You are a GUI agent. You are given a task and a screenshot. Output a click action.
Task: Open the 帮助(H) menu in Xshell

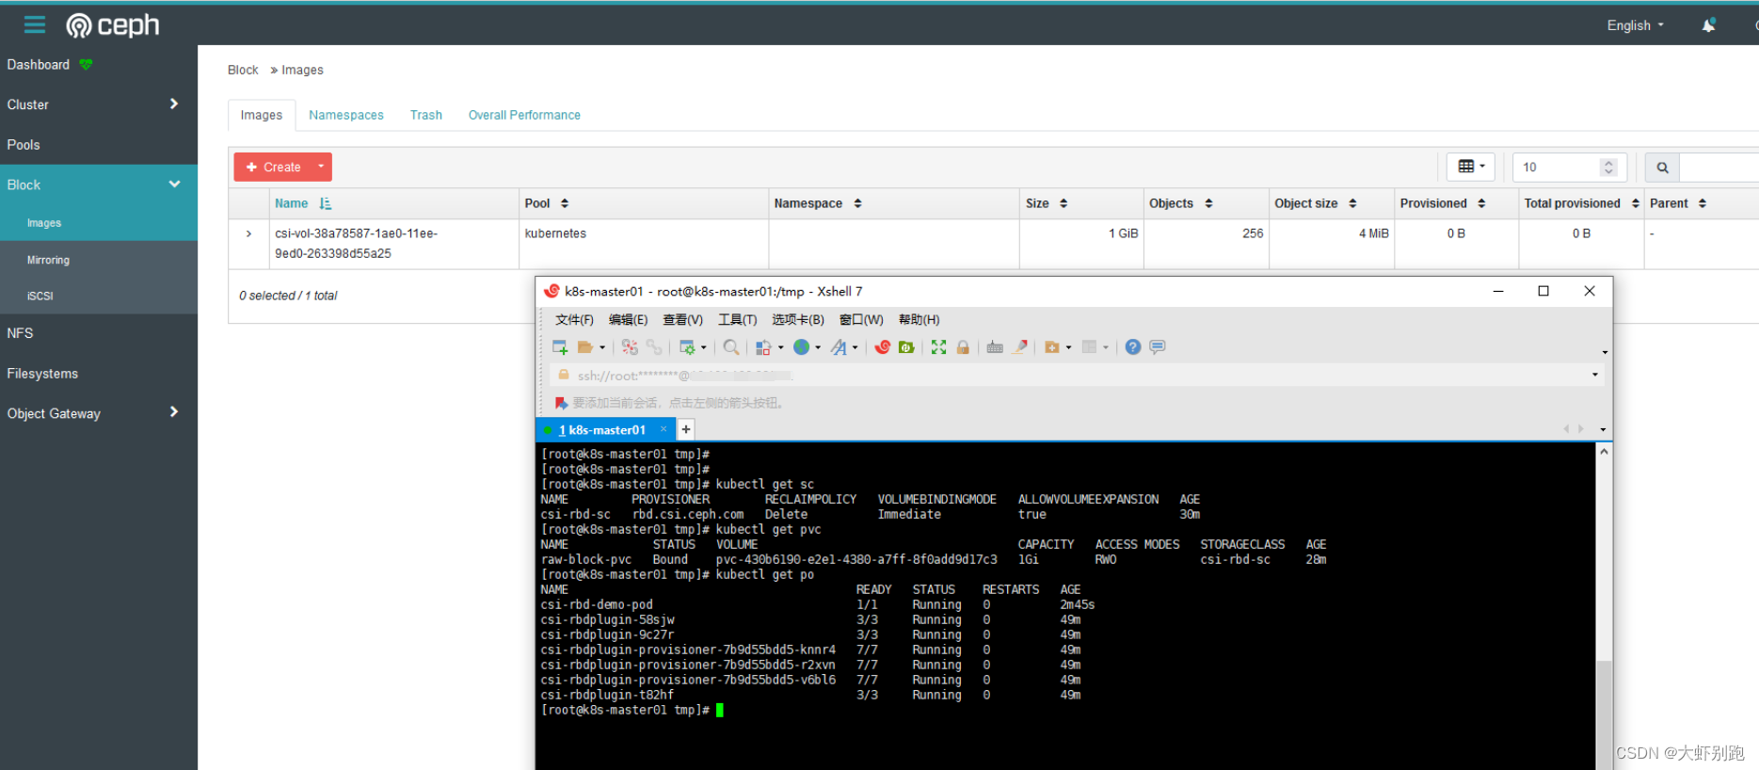coord(919,320)
